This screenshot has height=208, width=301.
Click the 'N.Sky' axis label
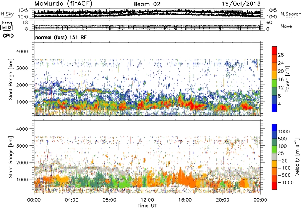[x=7, y=14]
